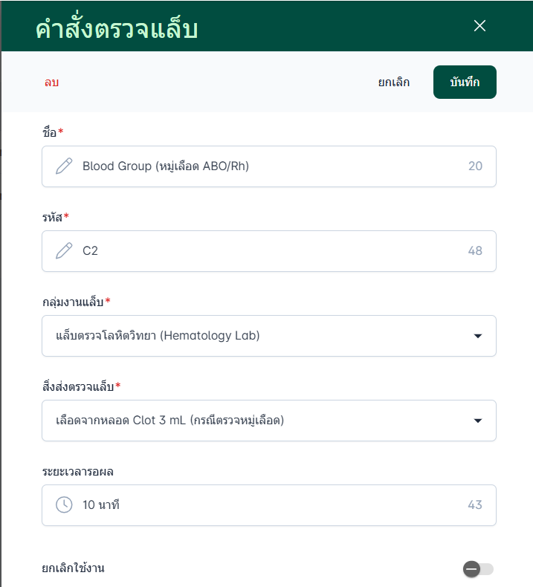Click the character counter showing 43
The height and width of the screenshot is (587, 533).
(475, 505)
